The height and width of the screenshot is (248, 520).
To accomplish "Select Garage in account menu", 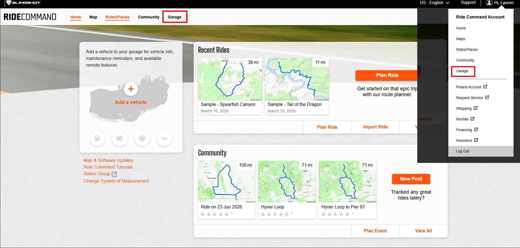I will click(x=462, y=71).
